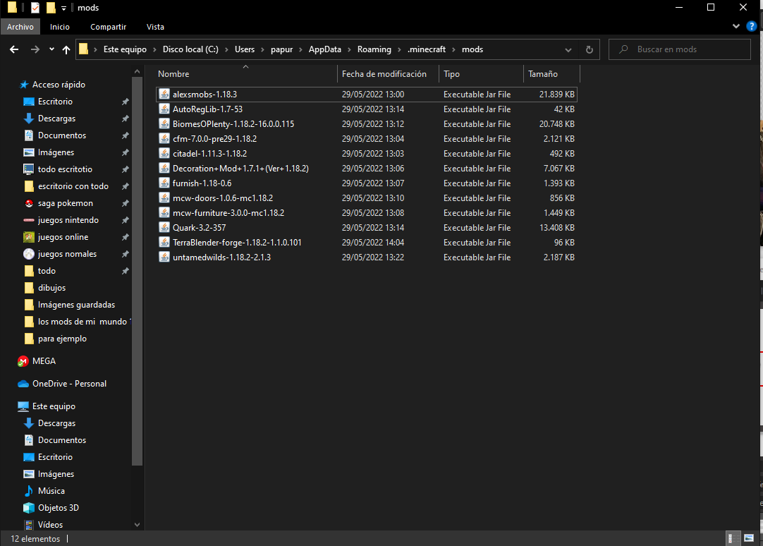This screenshot has height=546, width=763.
Task: Click sidebar scrollbar down arrow
Action: (x=138, y=525)
